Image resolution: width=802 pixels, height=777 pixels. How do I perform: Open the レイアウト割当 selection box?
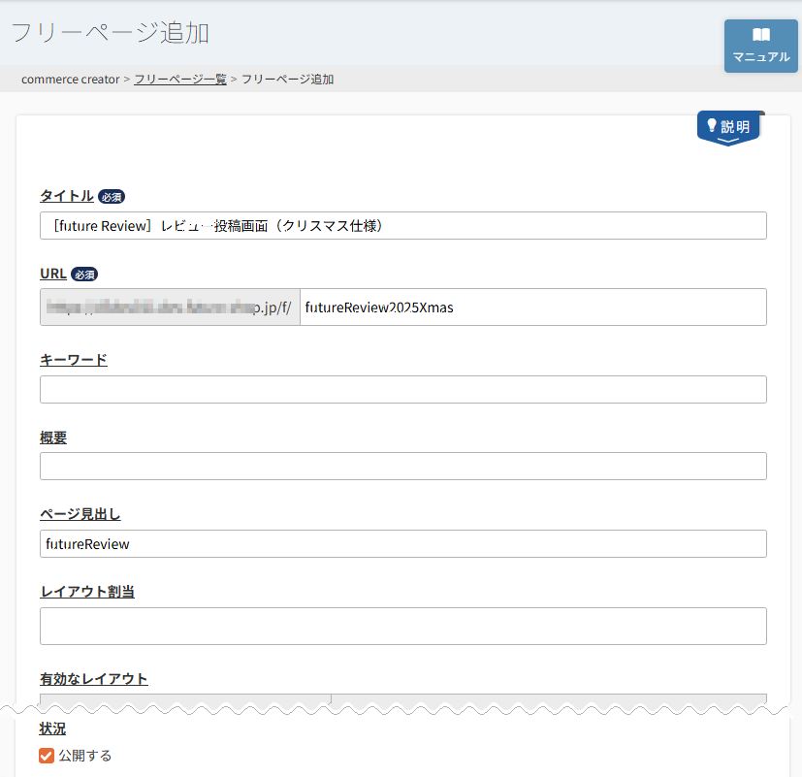point(402,627)
